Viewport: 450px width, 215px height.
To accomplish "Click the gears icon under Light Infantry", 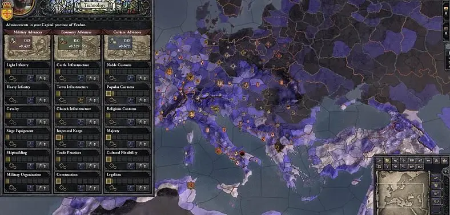I will coord(13,78).
